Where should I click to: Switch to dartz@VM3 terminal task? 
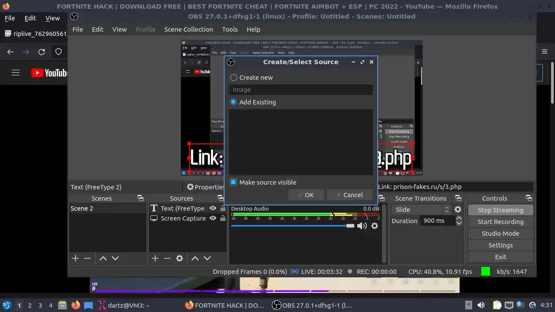pyautogui.click(x=124, y=305)
